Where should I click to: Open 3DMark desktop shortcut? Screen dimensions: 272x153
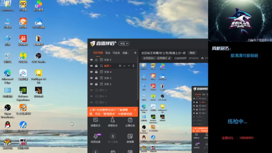click(38, 92)
